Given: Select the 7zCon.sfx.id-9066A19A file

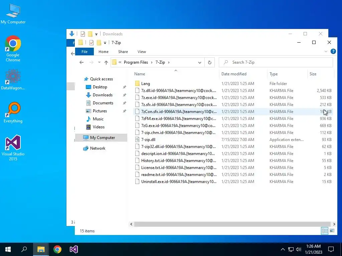Looking at the screenshot, I should tap(233, 111).
